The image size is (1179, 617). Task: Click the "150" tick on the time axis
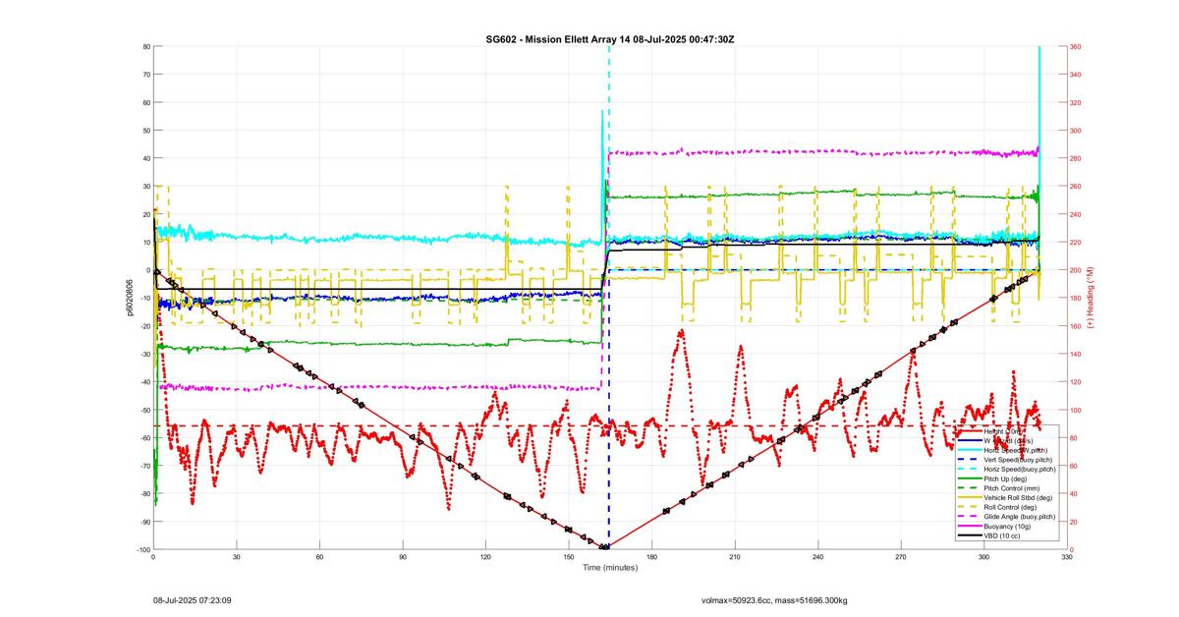click(568, 557)
